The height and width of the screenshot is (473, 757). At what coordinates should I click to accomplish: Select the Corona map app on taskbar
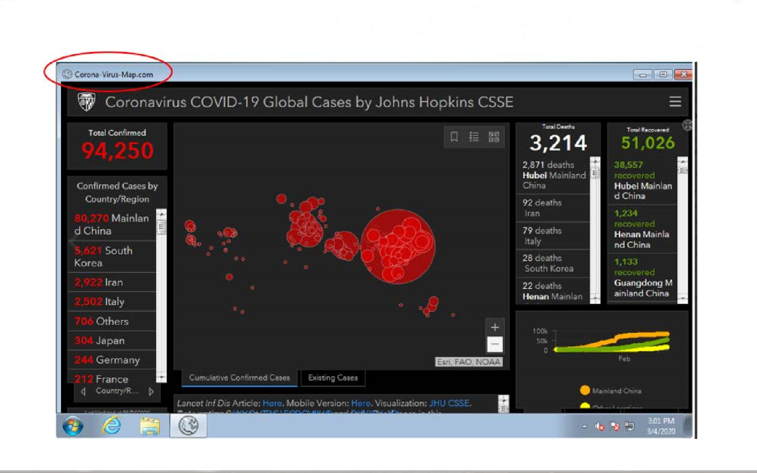click(x=188, y=426)
